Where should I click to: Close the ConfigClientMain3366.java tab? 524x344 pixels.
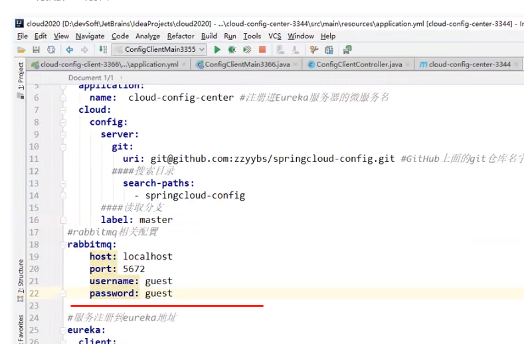click(296, 64)
